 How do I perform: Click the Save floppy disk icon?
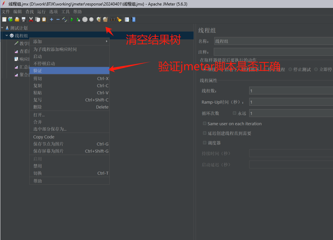click(x=23, y=20)
